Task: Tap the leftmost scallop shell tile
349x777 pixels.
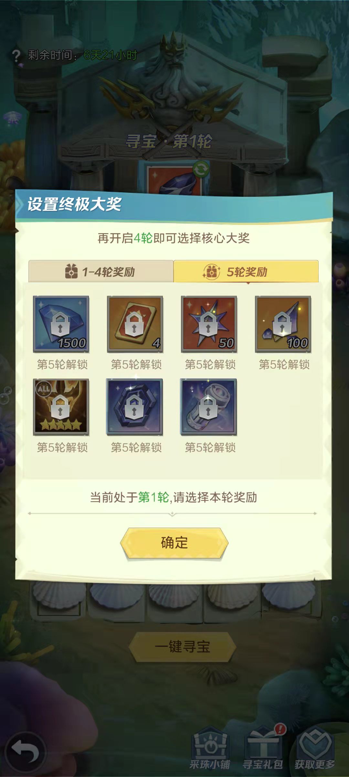Action: (x=59, y=596)
